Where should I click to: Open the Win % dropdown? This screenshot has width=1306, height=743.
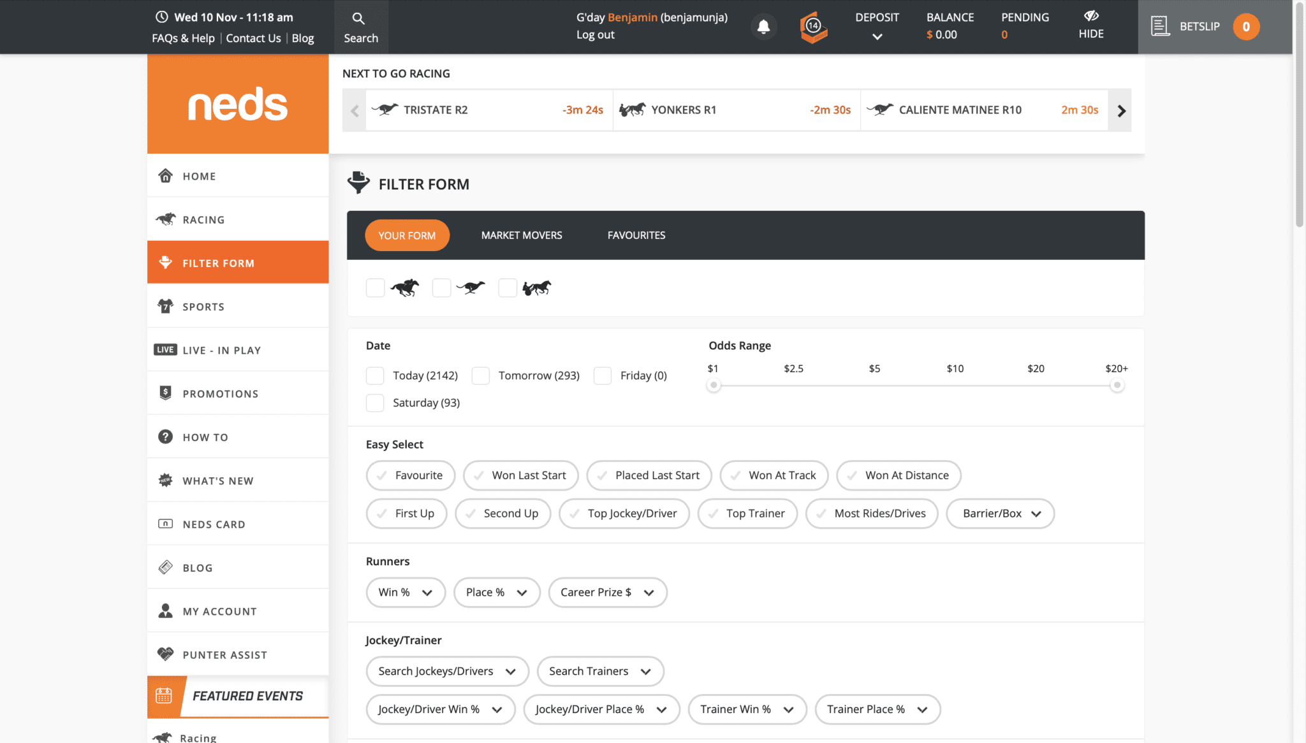(x=406, y=593)
